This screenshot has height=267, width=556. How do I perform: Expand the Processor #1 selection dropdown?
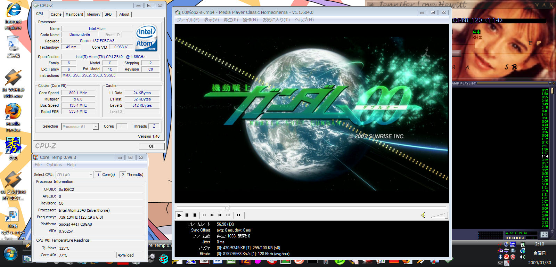(96, 127)
